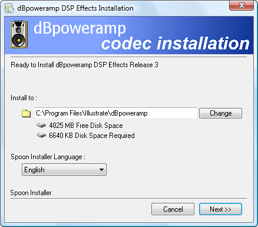Image resolution: width=258 pixels, height=227 pixels.
Task: Proceed with the Next >> button
Action: (x=220, y=209)
